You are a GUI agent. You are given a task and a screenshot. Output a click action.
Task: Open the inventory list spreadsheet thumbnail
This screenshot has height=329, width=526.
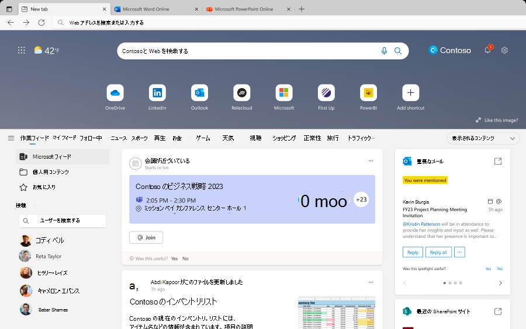pyautogui.click(x=337, y=313)
